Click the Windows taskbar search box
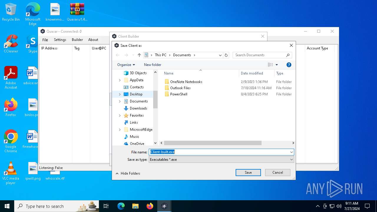The height and width of the screenshot is (212, 377). click(57, 206)
